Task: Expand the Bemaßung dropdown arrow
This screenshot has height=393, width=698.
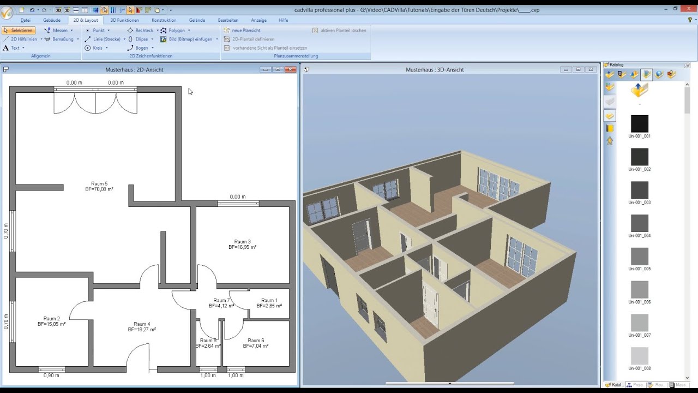Action: click(x=78, y=39)
